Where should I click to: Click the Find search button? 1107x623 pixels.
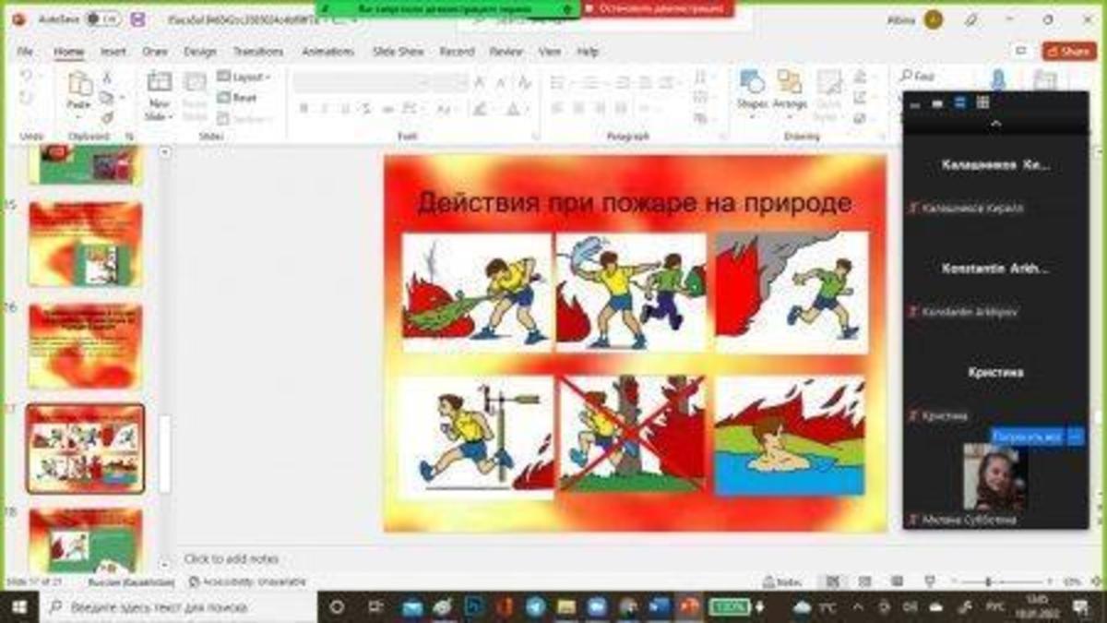pos(918,77)
